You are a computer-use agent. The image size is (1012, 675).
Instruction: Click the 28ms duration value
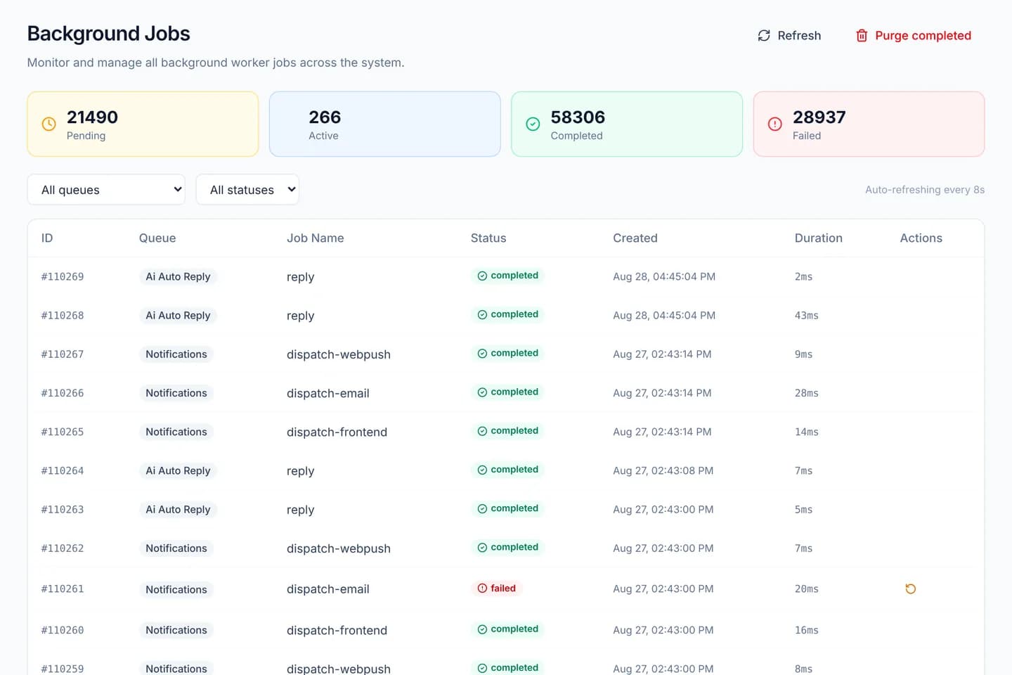click(806, 392)
